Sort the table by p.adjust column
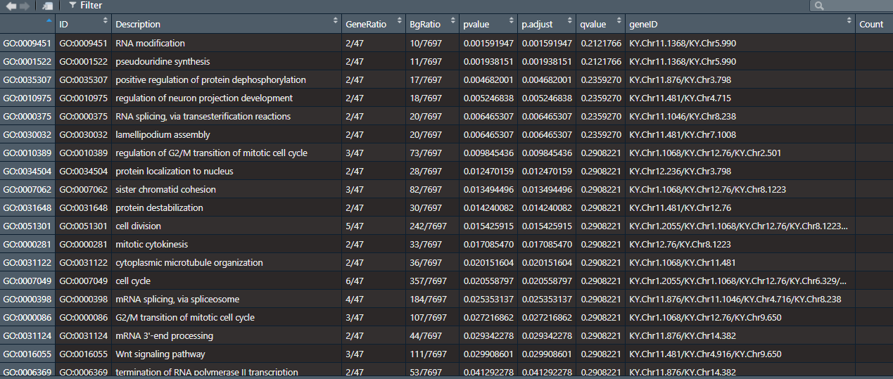The height and width of the screenshot is (379, 893). pos(546,24)
